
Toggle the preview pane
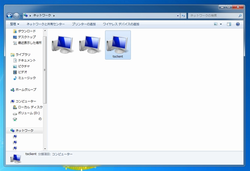coord(229,24)
